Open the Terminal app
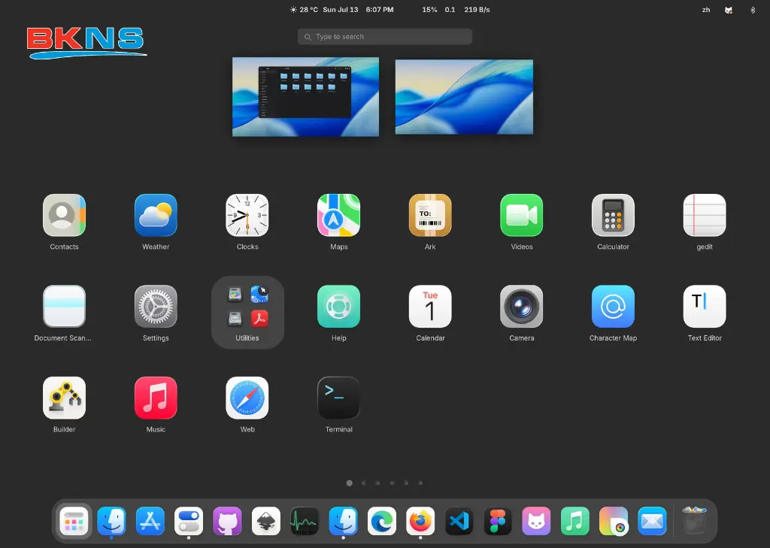This screenshot has width=770, height=548. (x=338, y=397)
